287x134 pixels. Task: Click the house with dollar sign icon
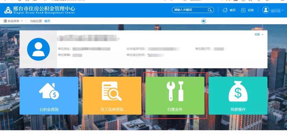point(49,91)
